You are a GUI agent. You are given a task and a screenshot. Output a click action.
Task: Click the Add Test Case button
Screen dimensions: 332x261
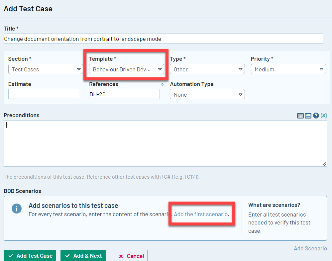tap(30, 256)
